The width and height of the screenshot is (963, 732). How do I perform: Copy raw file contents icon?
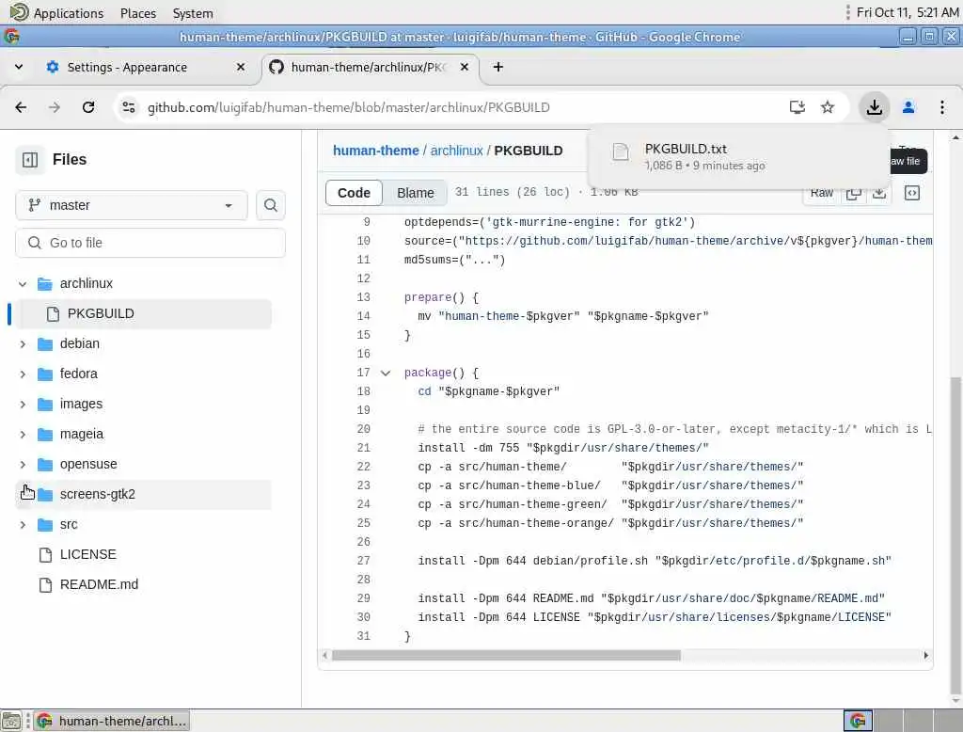click(x=853, y=193)
